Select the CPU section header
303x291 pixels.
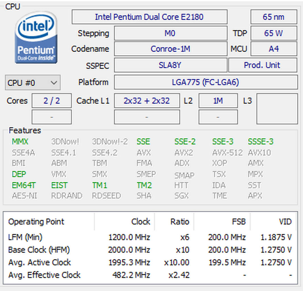pos(13,6)
